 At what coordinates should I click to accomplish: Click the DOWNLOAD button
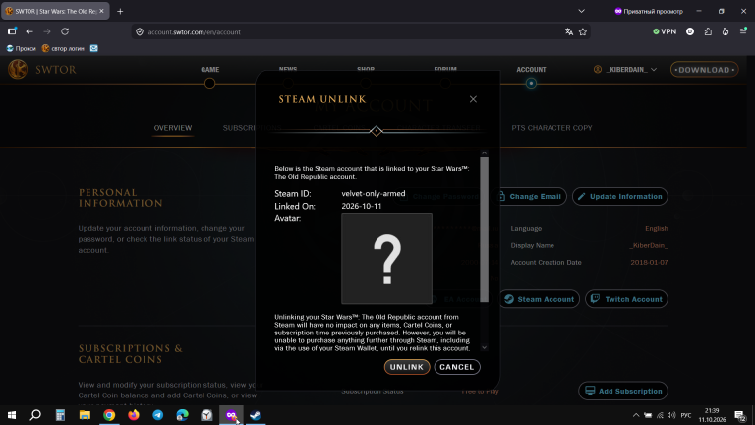(x=705, y=70)
